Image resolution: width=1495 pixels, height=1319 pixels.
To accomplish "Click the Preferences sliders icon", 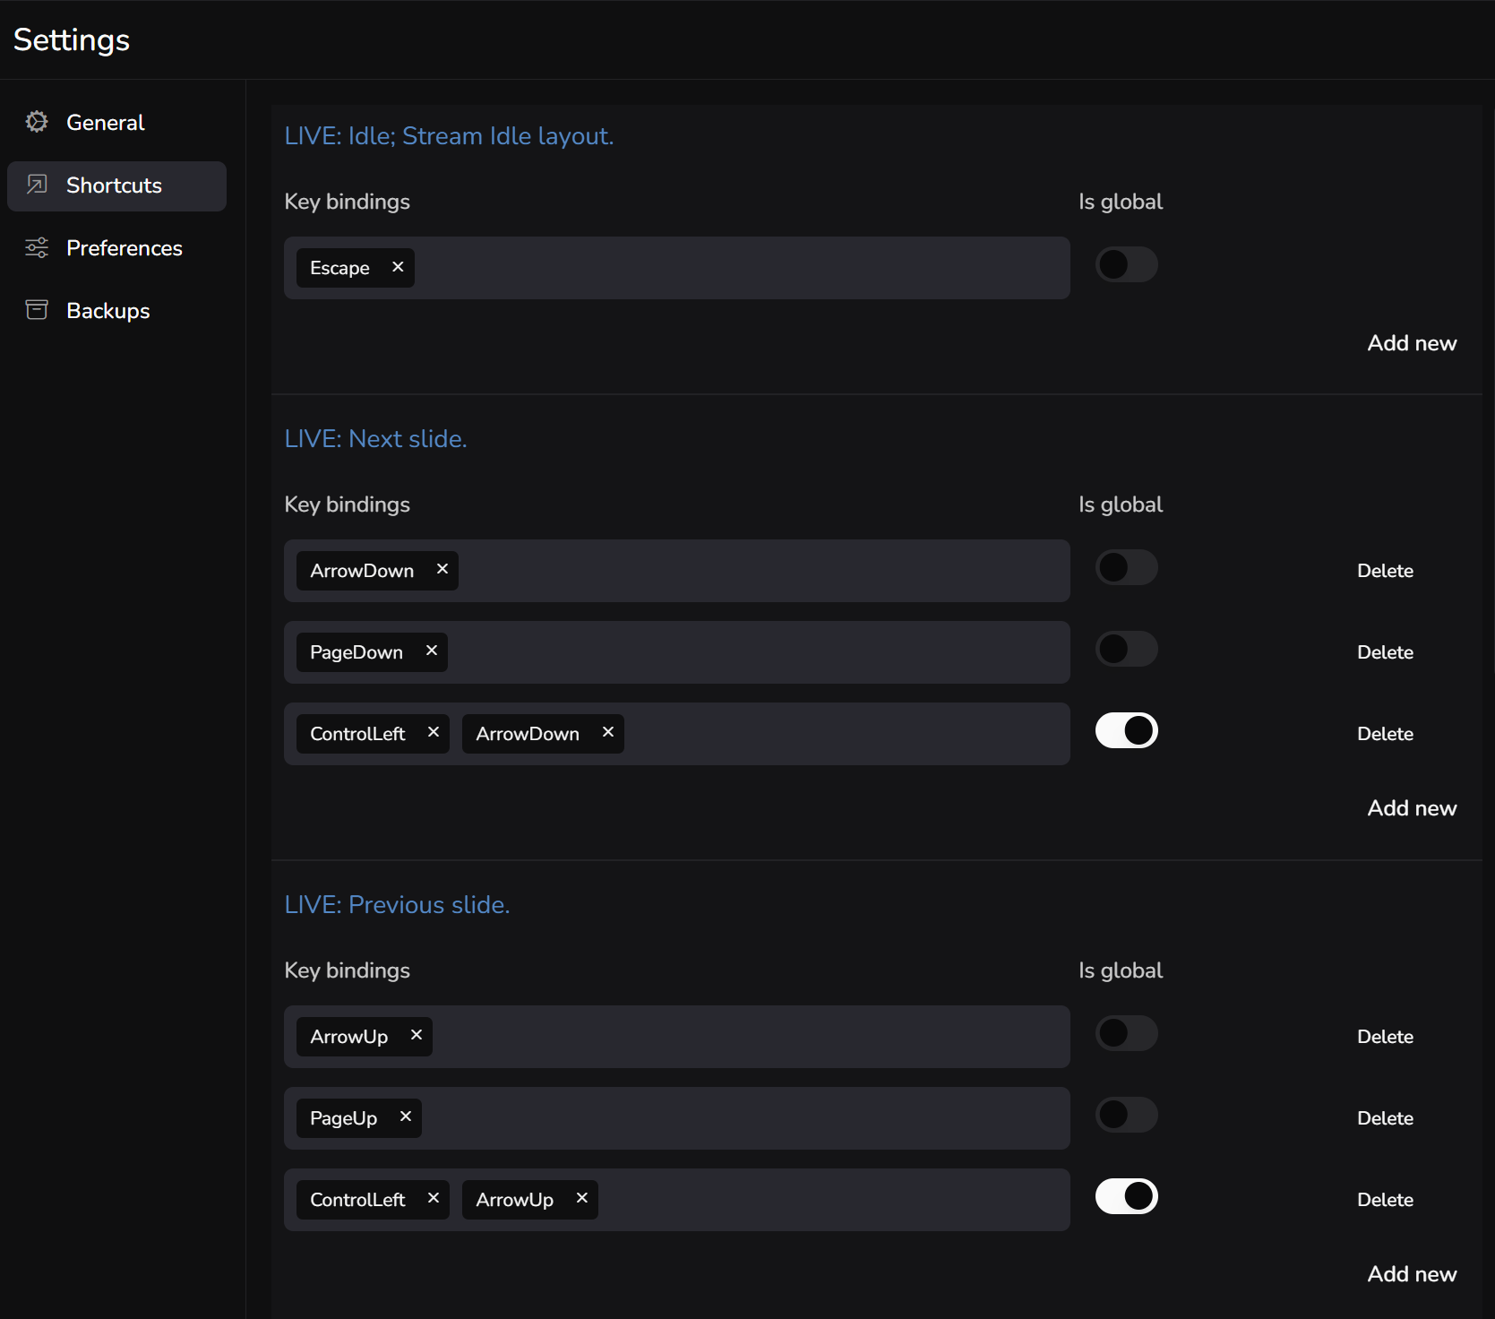I will [x=37, y=247].
